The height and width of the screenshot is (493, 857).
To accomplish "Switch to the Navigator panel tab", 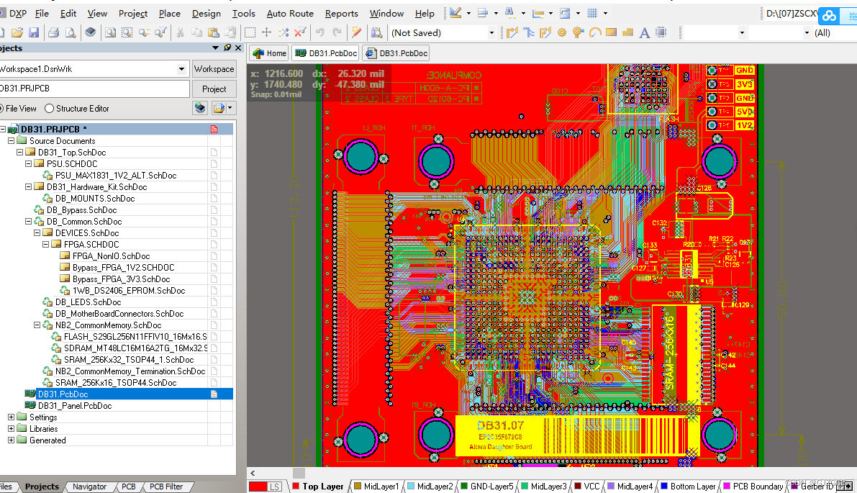I will (x=90, y=487).
